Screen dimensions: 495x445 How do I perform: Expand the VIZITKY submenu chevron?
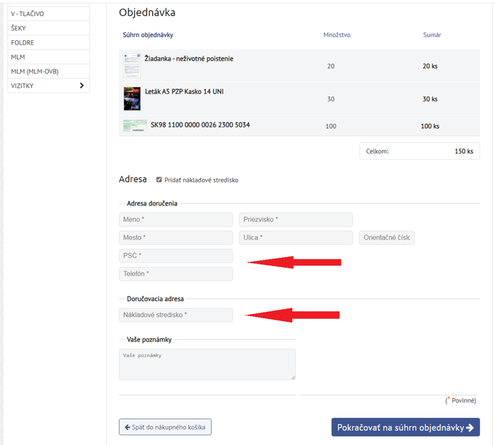pyautogui.click(x=82, y=86)
